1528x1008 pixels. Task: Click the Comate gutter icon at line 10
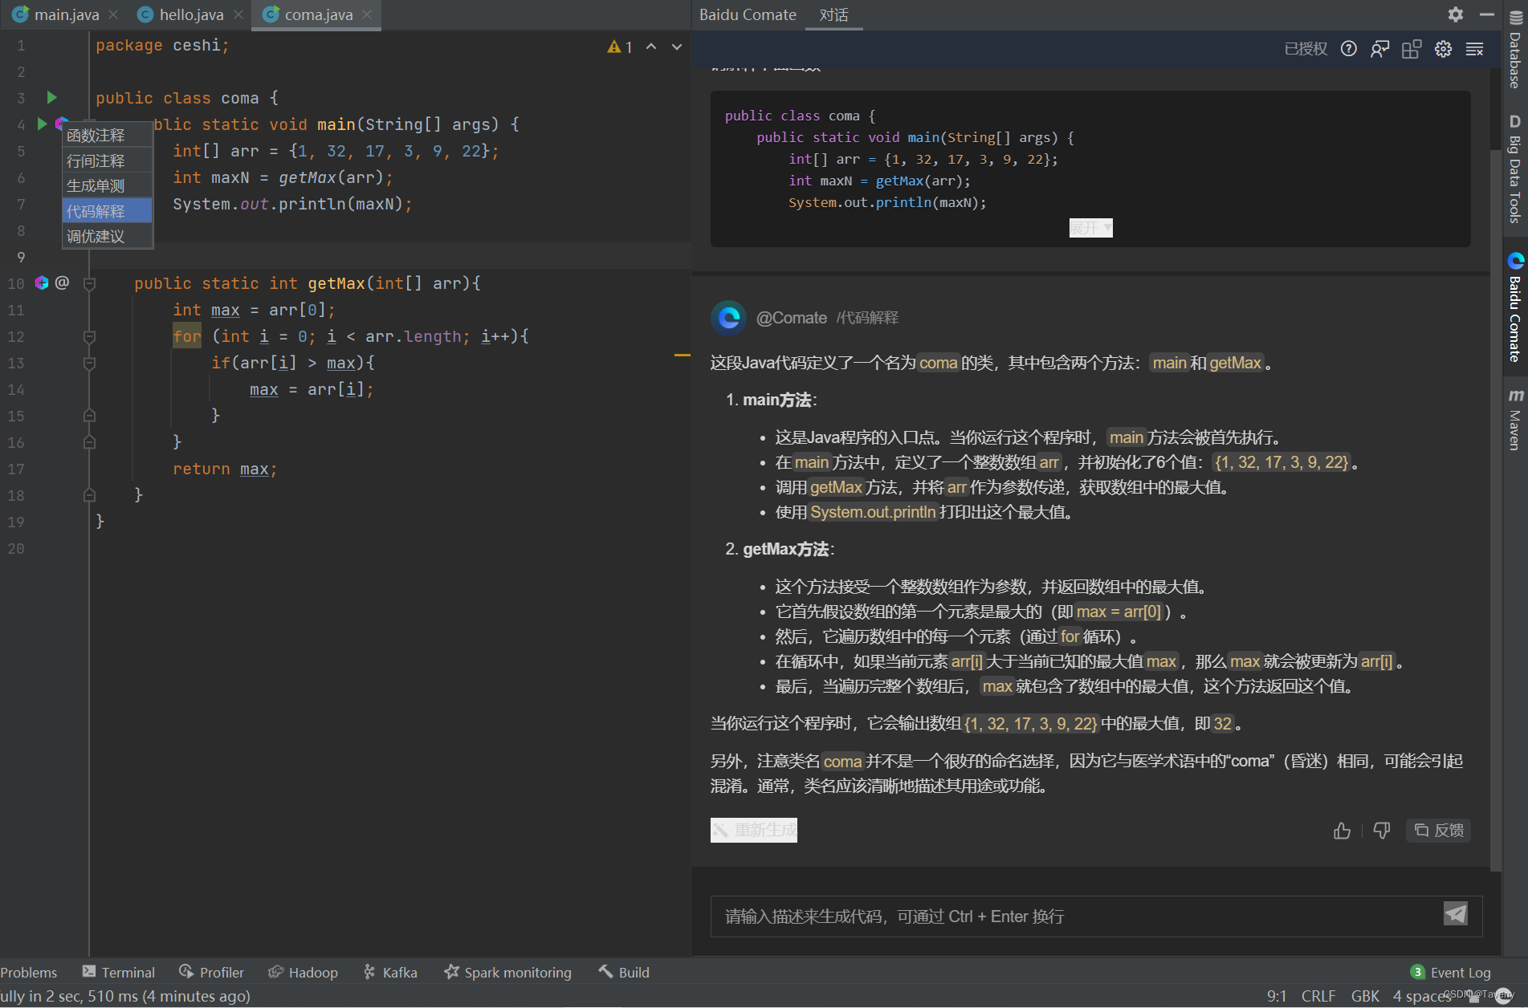click(x=42, y=282)
